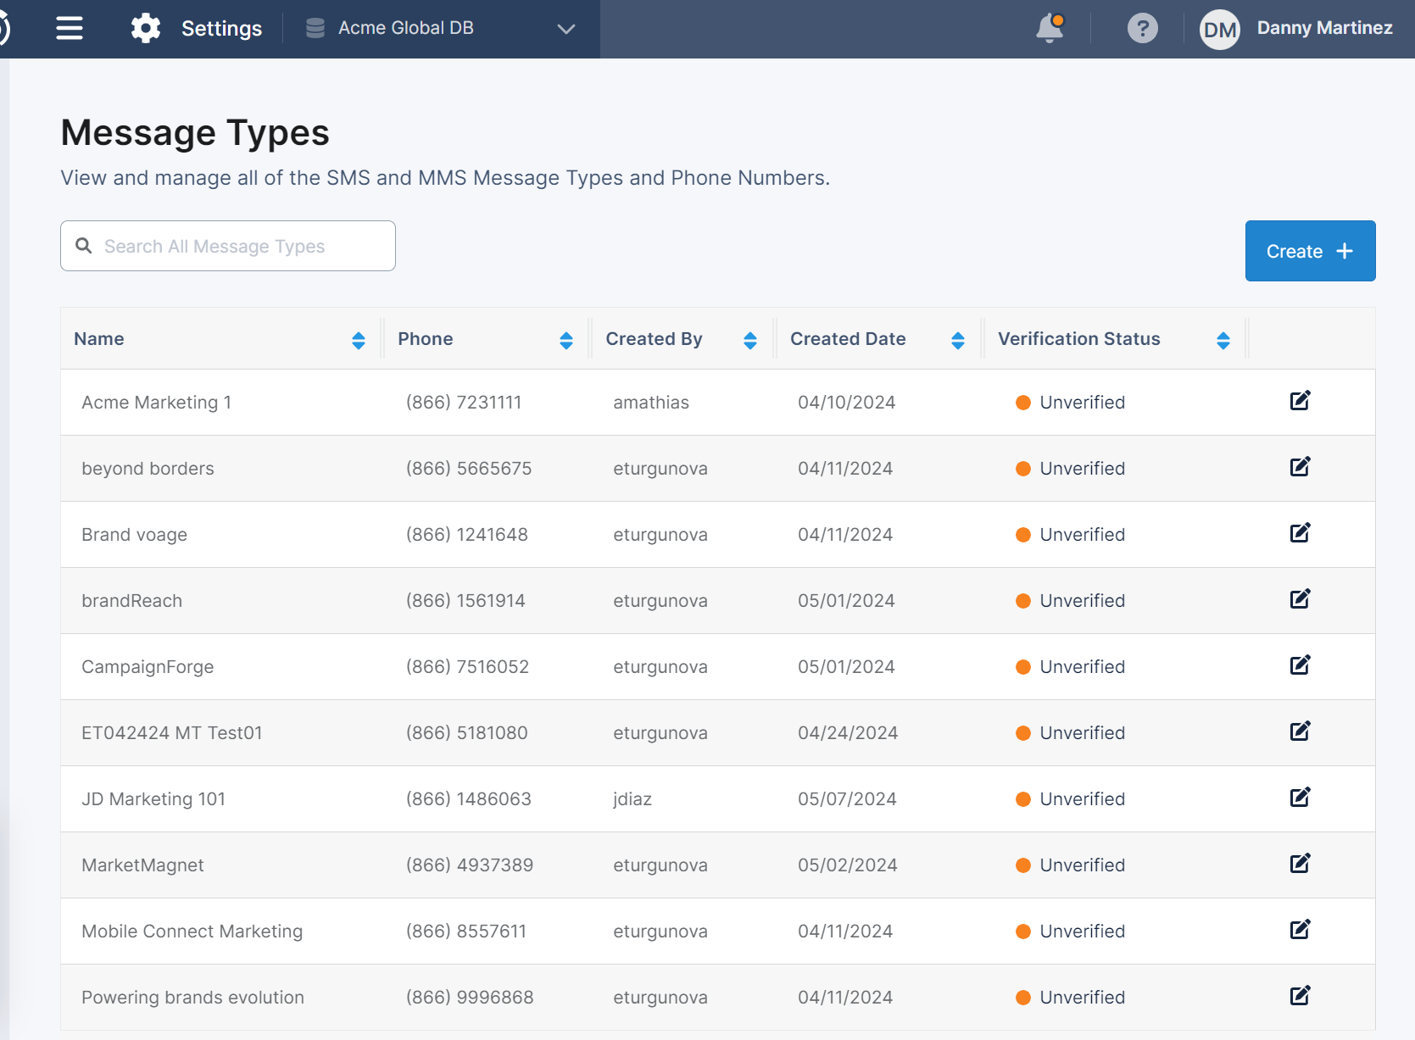This screenshot has height=1040, width=1415.
Task: Click the creator name jdiaz
Action: tap(632, 799)
